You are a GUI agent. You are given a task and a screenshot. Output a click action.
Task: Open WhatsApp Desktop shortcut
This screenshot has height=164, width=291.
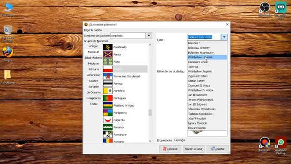click(281, 145)
